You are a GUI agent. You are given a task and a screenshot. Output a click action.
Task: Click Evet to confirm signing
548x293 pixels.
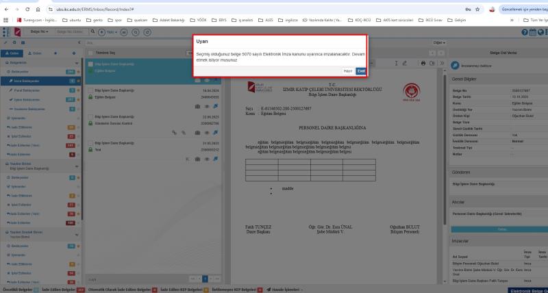point(360,71)
